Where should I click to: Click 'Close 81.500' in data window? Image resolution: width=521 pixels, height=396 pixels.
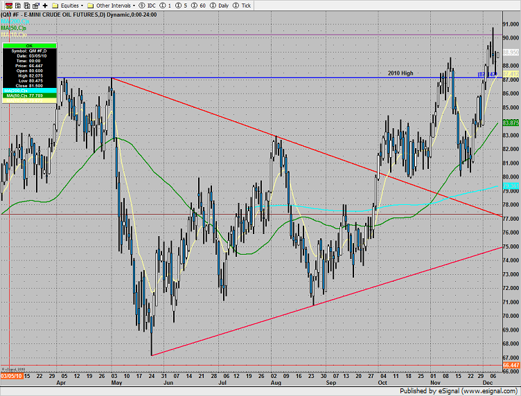pyautogui.click(x=29, y=86)
